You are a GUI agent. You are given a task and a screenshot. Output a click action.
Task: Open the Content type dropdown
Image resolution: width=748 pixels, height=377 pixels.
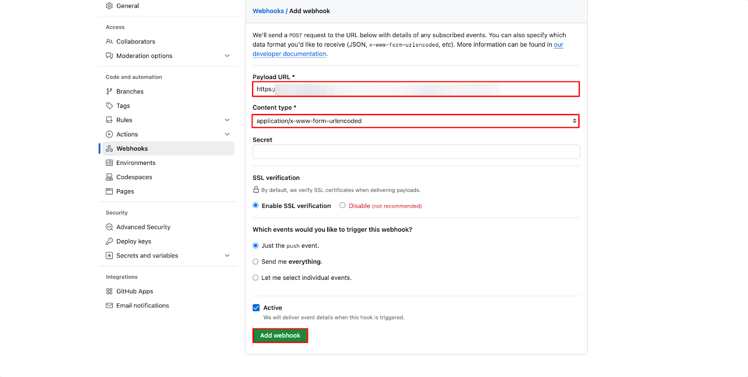click(x=415, y=121)
